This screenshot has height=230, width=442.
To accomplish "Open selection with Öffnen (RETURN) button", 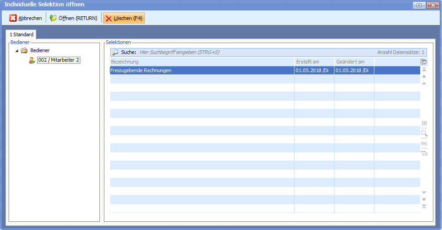I will coord(74,18).
